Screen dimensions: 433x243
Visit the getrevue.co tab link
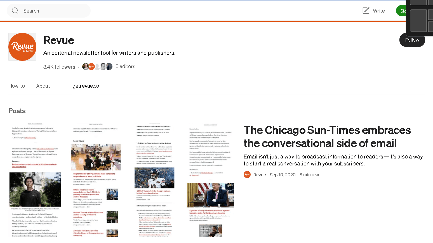86,86
